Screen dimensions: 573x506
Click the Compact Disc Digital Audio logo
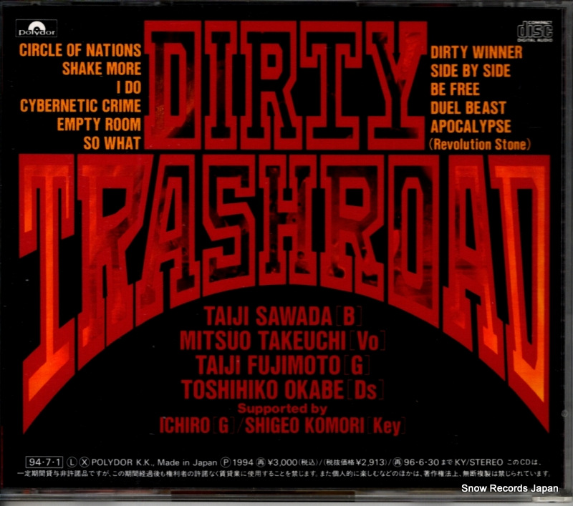click(x=535, y=31)
